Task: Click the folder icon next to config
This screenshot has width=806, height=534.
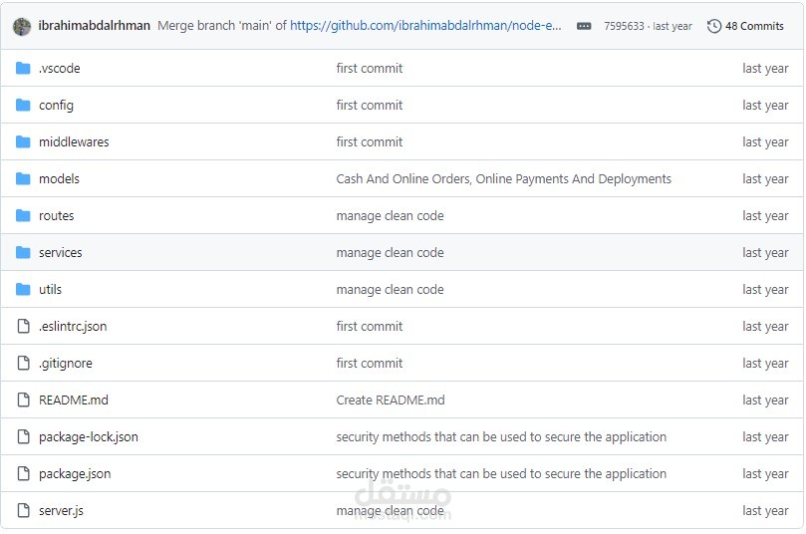Action: pos(23,105)
